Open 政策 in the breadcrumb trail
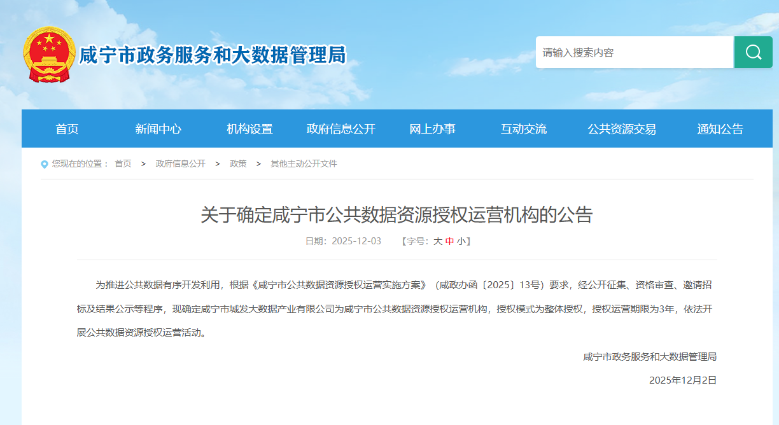 click(237, 164)
